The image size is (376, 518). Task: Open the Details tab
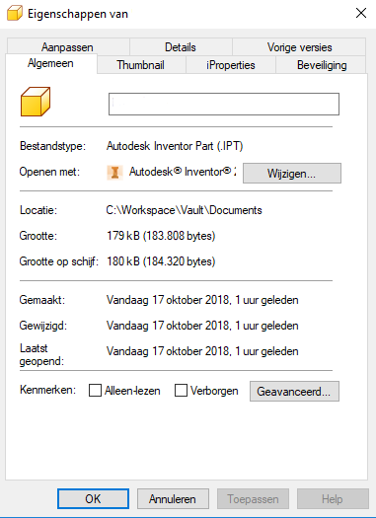pyautogui.click(x=181, y=47)
